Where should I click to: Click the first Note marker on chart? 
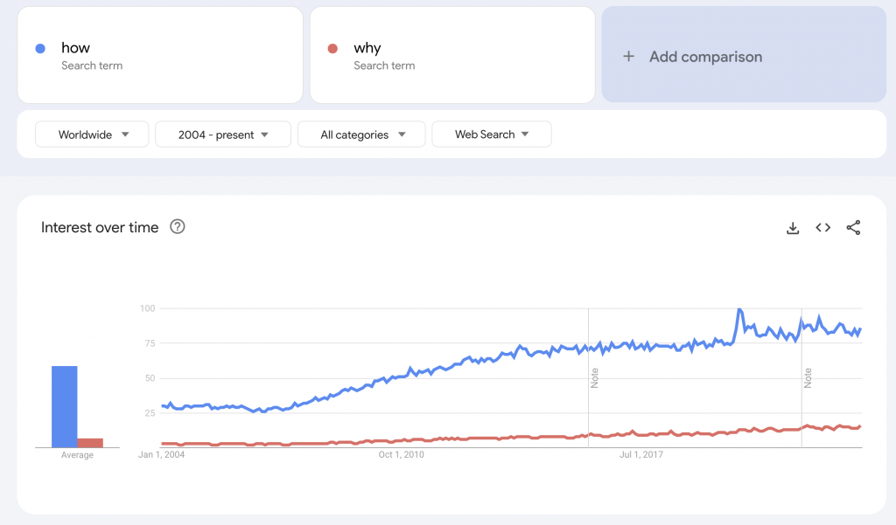[594, 377]
